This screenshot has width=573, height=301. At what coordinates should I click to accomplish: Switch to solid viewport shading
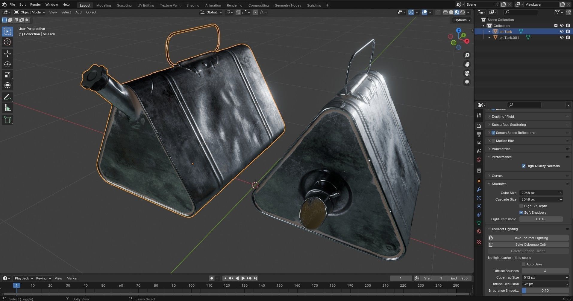point(451,12)
